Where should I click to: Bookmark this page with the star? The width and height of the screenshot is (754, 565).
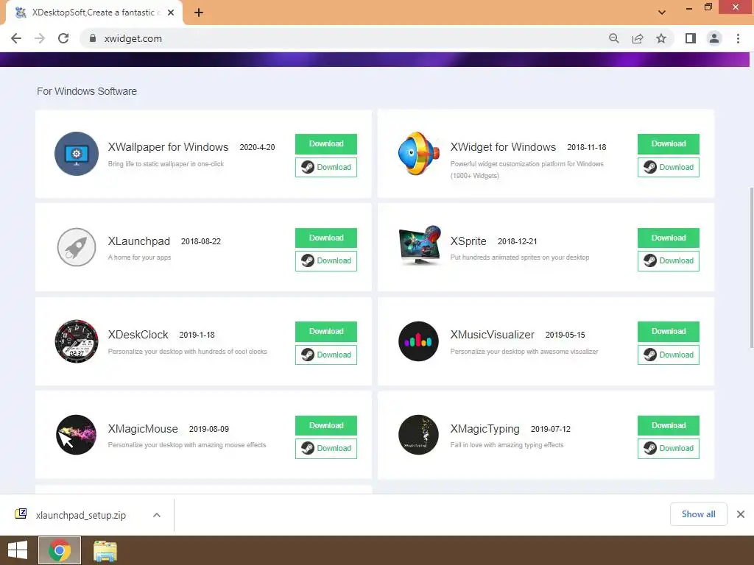[661, 38]
